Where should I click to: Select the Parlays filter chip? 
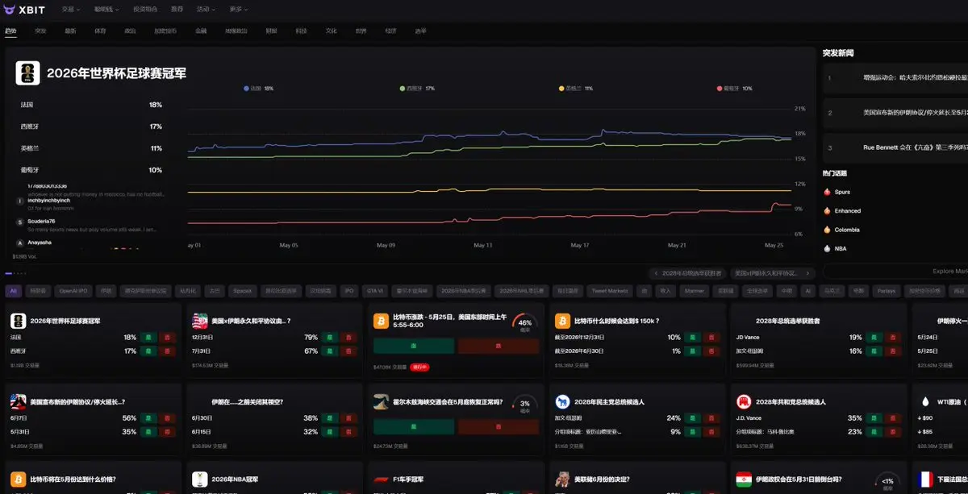(x=885, y=291)
